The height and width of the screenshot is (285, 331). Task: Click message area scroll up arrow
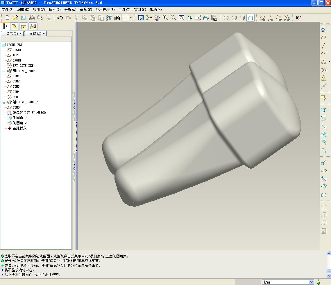[x=329, y=253]
